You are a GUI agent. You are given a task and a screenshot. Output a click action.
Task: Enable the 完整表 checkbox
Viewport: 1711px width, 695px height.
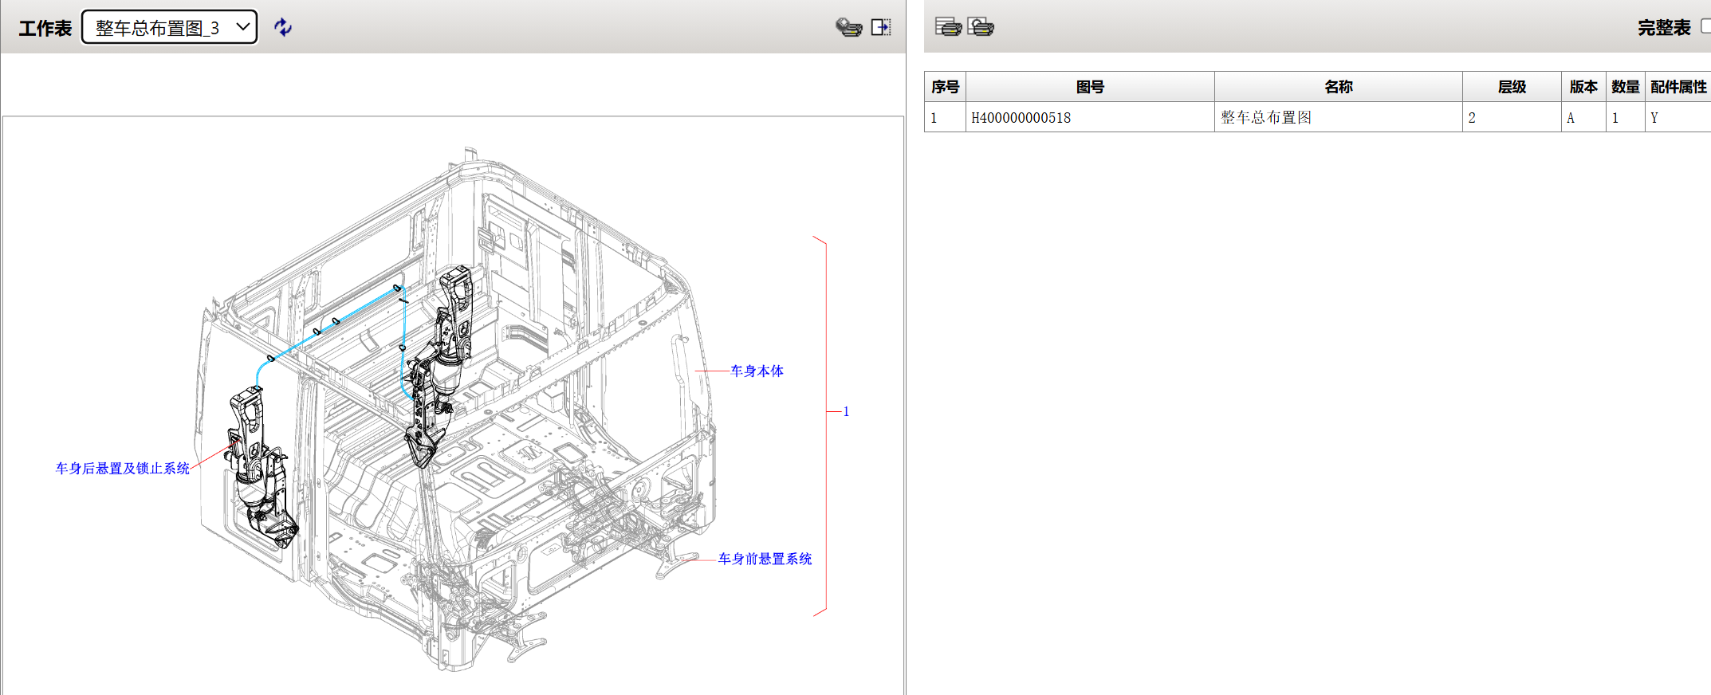tap(1705, 26)
